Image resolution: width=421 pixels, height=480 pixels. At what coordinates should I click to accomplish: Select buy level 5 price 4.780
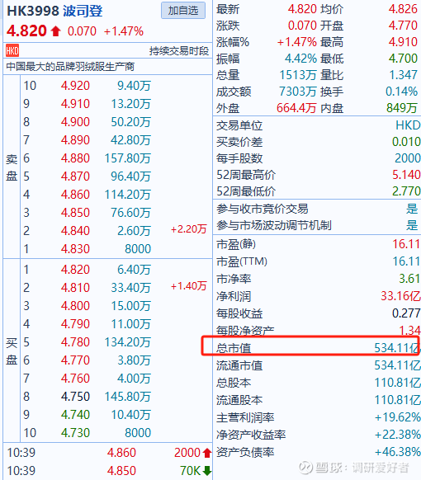(x=75, y=342)
